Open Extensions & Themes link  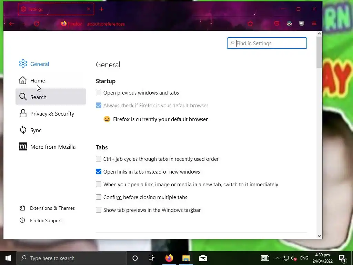[x=47, y=208]
